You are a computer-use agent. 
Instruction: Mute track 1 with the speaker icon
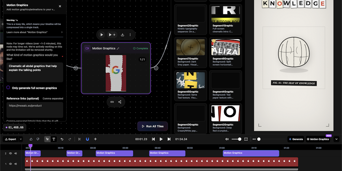pyautogui.click(x=15, y=164)
